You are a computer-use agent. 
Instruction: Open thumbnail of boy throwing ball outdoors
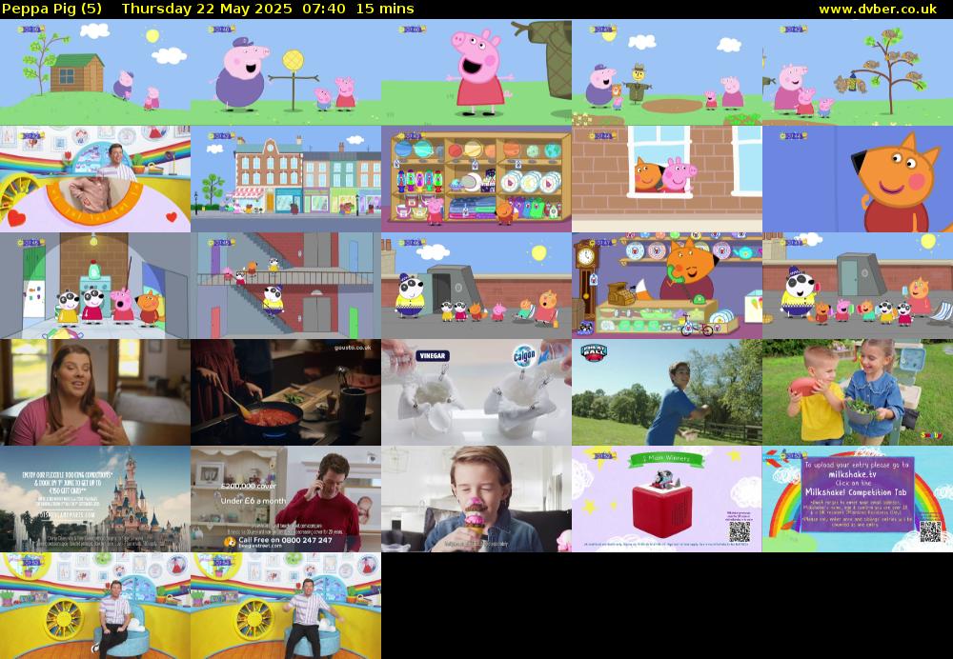click(x=667, y=392)
